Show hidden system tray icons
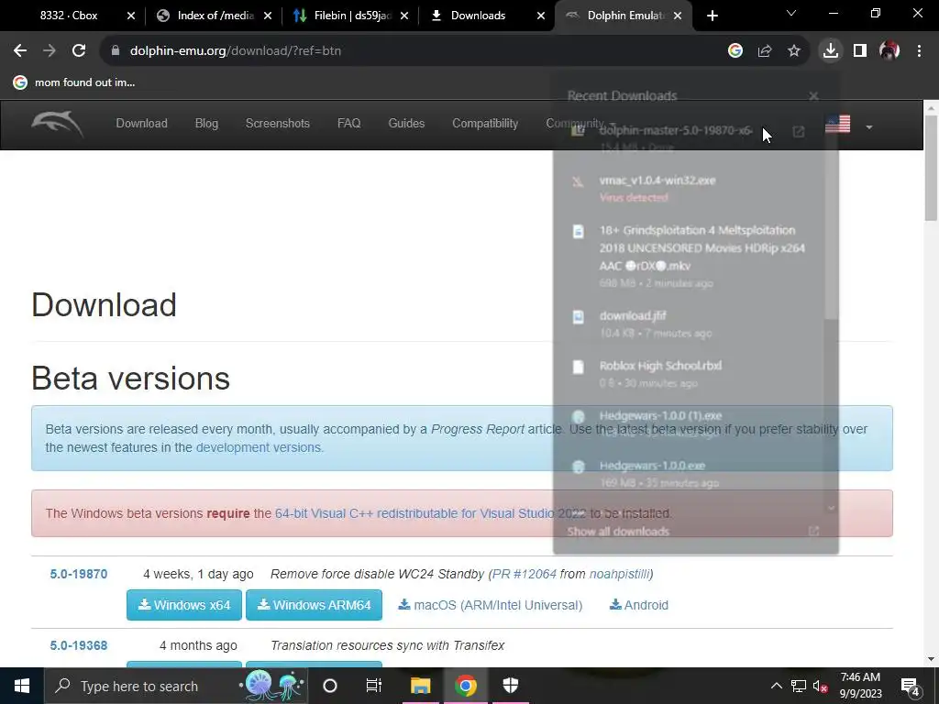This screenshot has width=939, height=704. (776, 686)
